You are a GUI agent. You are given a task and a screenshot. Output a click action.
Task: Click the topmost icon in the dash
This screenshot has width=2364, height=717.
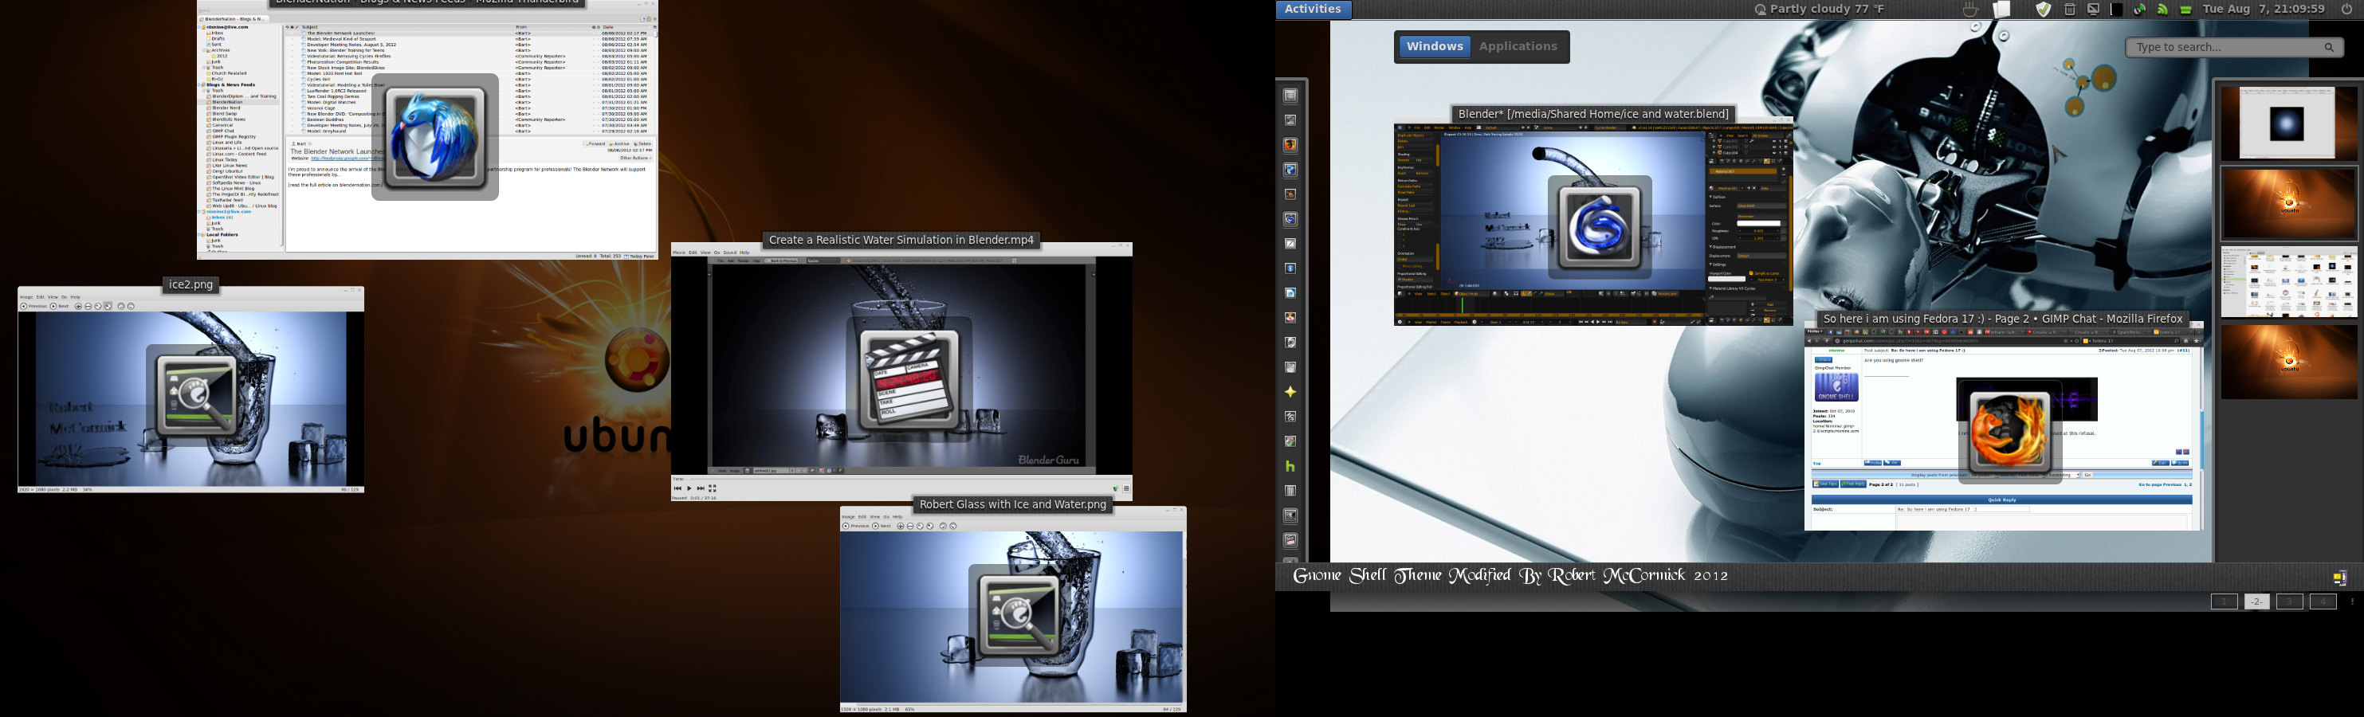[x=1290, y=96]
